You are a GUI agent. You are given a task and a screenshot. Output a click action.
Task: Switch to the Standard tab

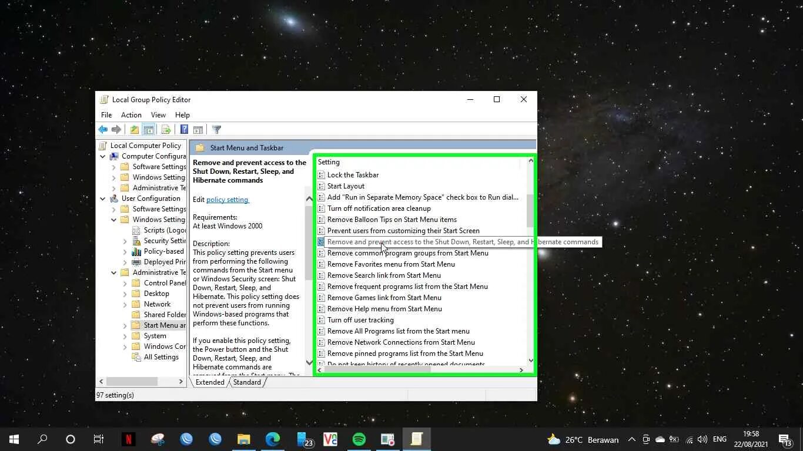pos(247,382)
